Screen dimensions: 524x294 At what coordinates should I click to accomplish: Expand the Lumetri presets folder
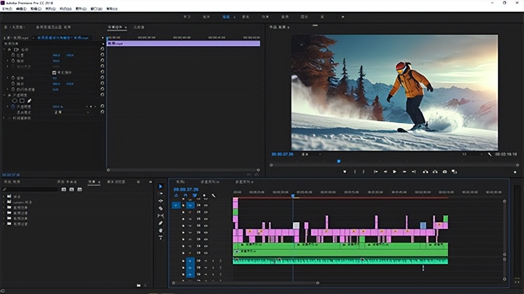click(x=4, y=202)
